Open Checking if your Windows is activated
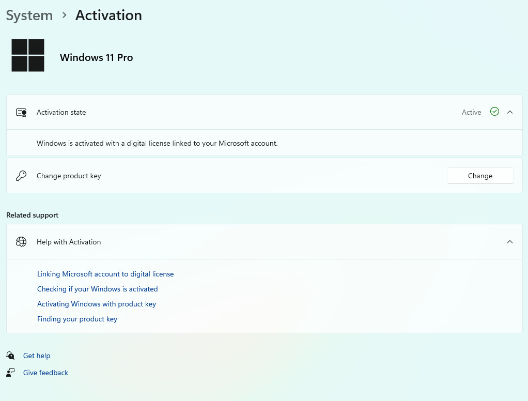The width and height of the screenshot is (528, 401). (x=97, y=289)
